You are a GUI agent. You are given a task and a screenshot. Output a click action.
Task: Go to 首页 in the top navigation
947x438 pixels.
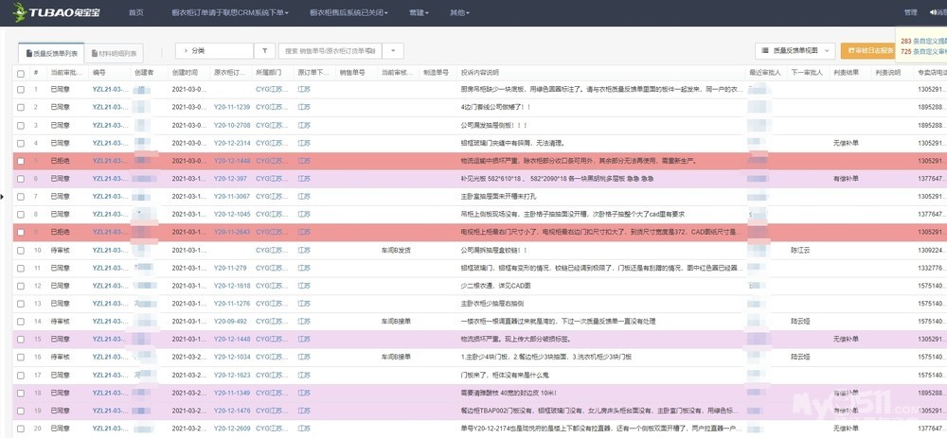[x=135, y=12]
